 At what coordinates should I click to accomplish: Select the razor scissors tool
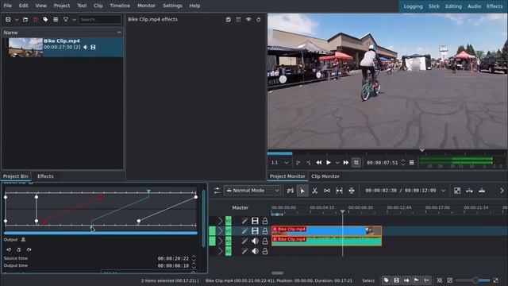click(314, 191)
